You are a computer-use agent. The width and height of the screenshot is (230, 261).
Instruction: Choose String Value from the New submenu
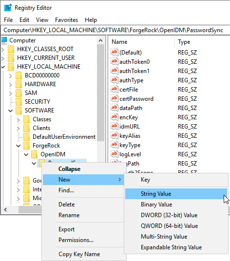click(x=176, y=194)
